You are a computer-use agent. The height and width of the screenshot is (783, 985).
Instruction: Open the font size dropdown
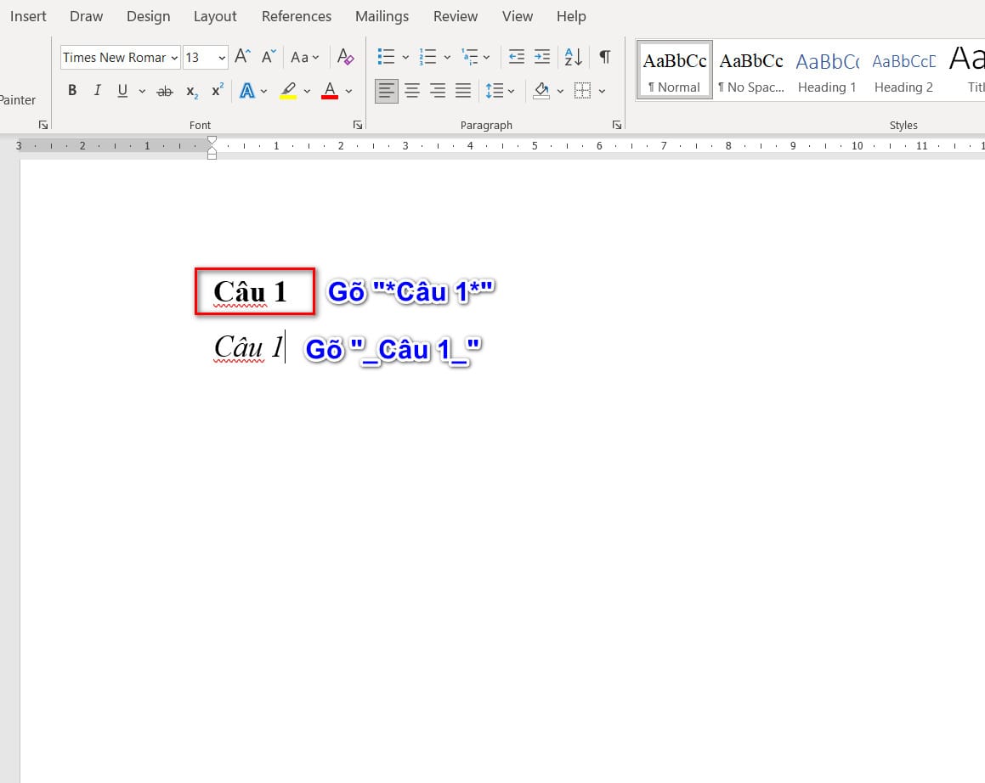(x=222, y=58)
